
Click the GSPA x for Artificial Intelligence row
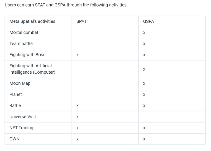click(144, 69)
